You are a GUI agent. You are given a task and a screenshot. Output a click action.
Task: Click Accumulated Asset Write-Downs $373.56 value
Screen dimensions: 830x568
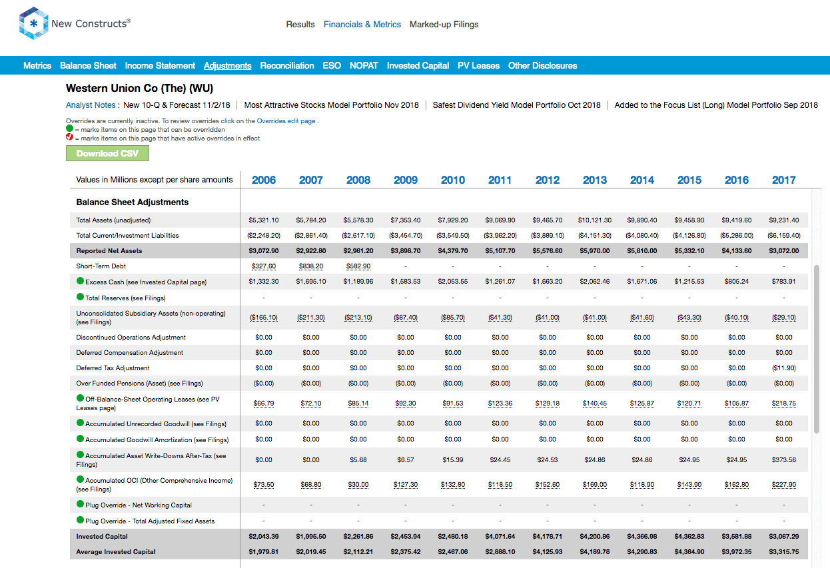coord(784,459)
